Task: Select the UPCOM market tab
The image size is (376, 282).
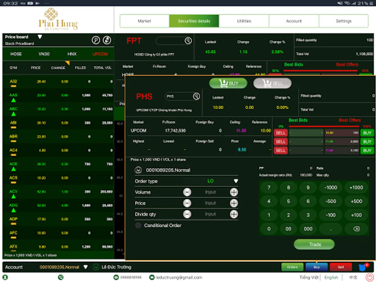Action: [x=100, y=54]
